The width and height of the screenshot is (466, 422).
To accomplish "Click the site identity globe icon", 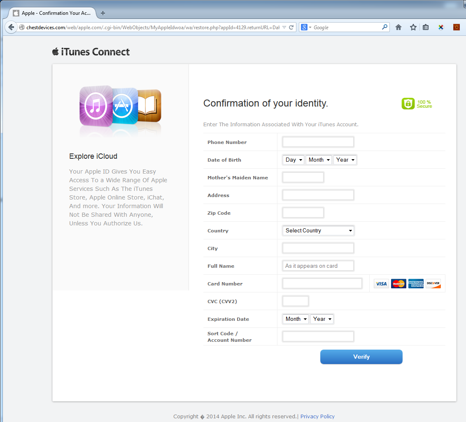I will click(x=22, y=27).
